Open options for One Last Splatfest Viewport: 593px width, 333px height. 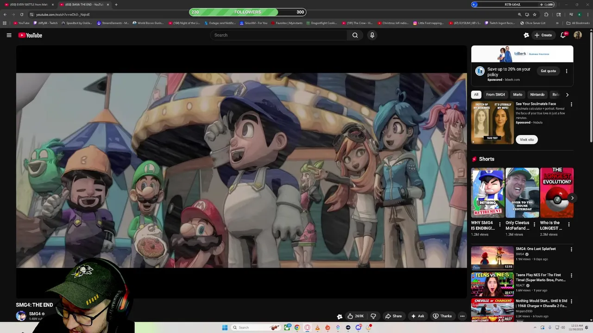571,249
